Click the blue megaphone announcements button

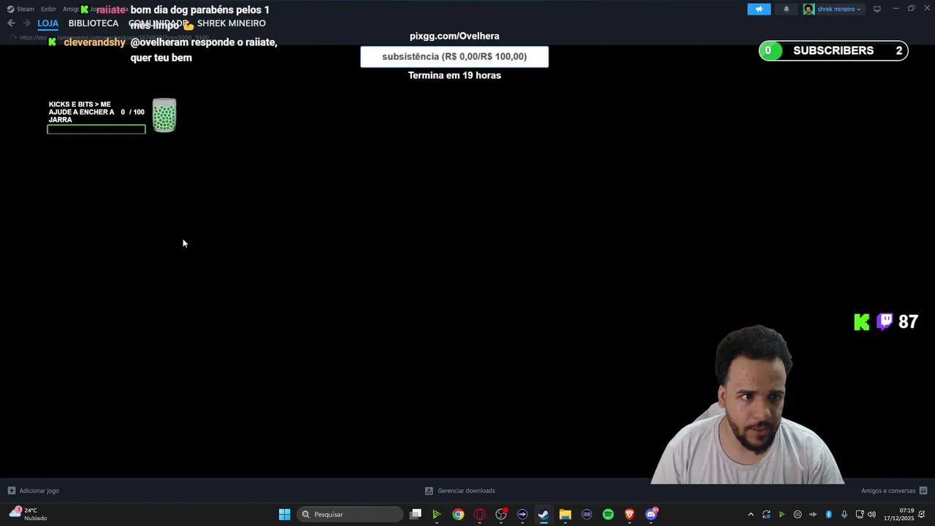[x=759, y=9]
